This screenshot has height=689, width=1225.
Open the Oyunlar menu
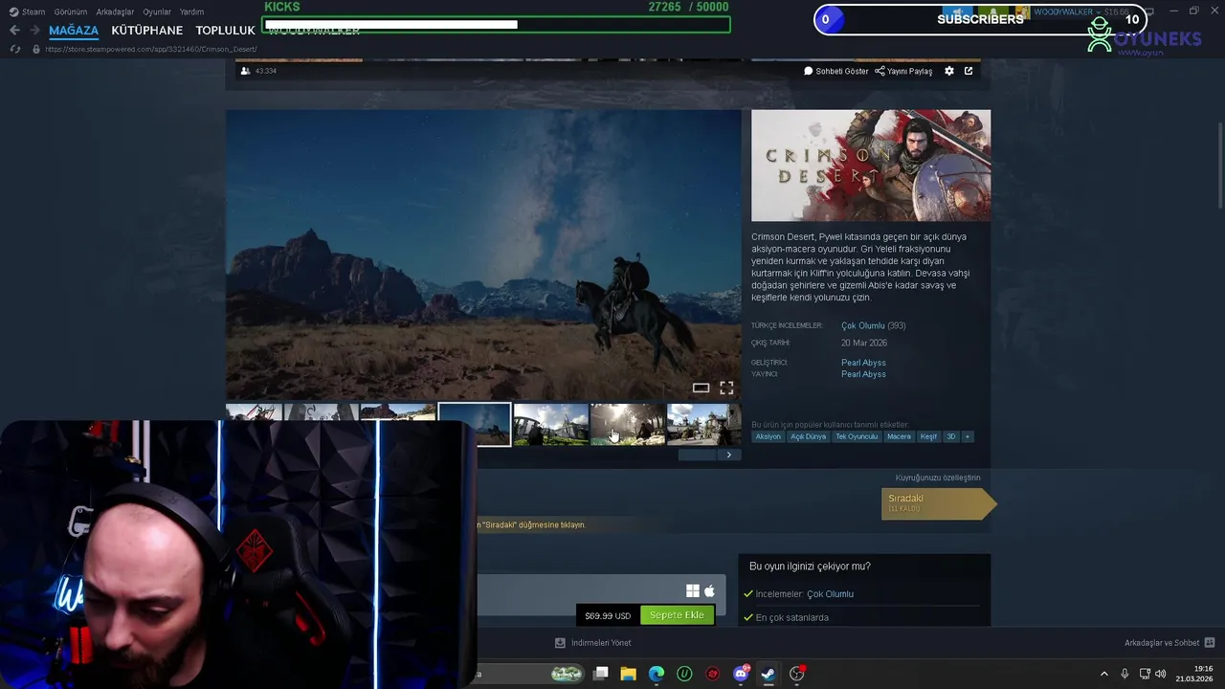coord(157,11)
